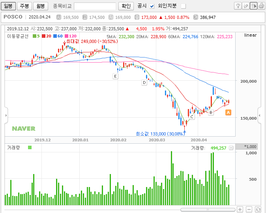Click the green 5-day moving average legend
This screenshot has width=266, height=213.
36,36
